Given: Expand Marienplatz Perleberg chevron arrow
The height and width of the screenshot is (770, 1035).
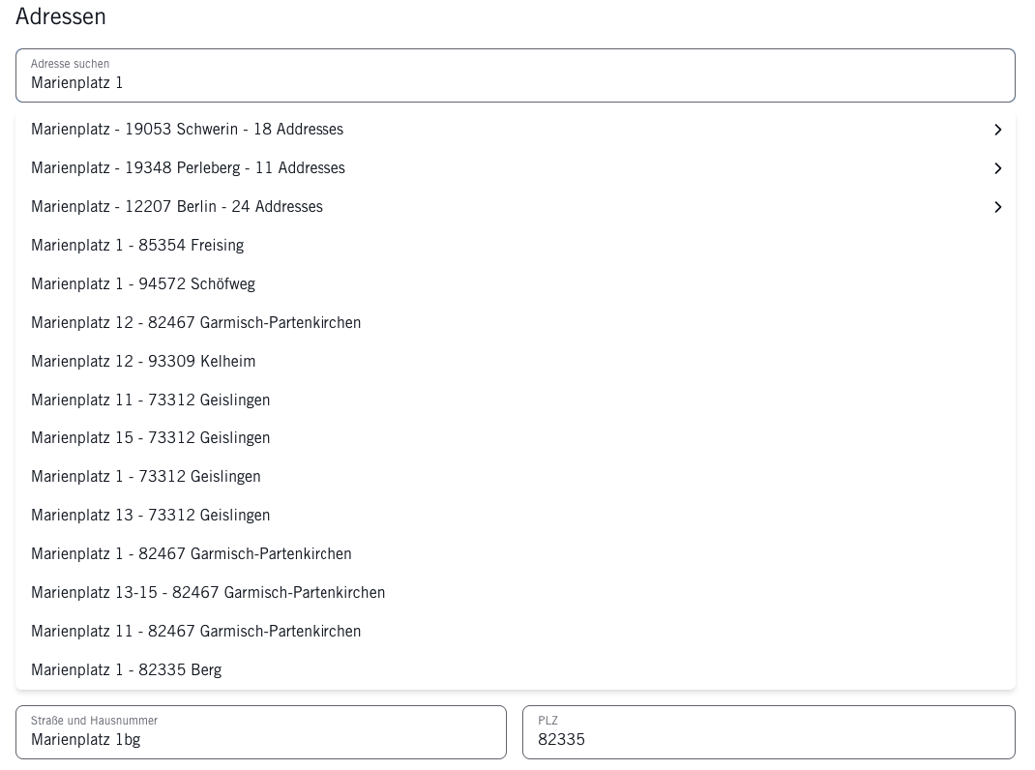Looking at the screenshot, I should [997, 168].
